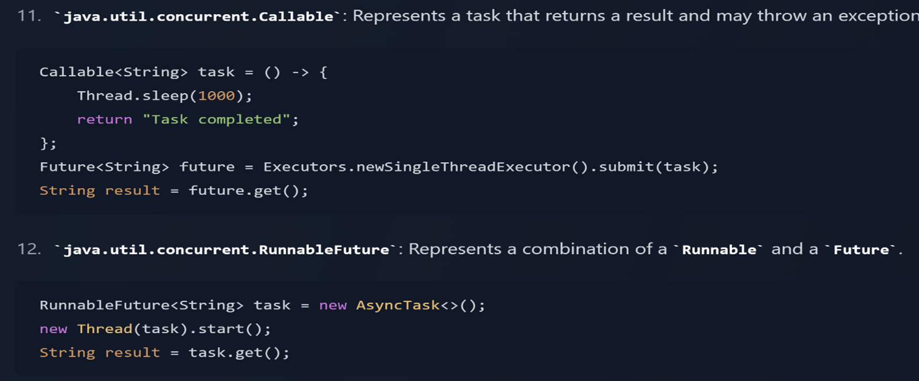Click the java.util.concurrent.Callable heading text
This screenshot has height=381, width=919.
click(x=198, y=17)
